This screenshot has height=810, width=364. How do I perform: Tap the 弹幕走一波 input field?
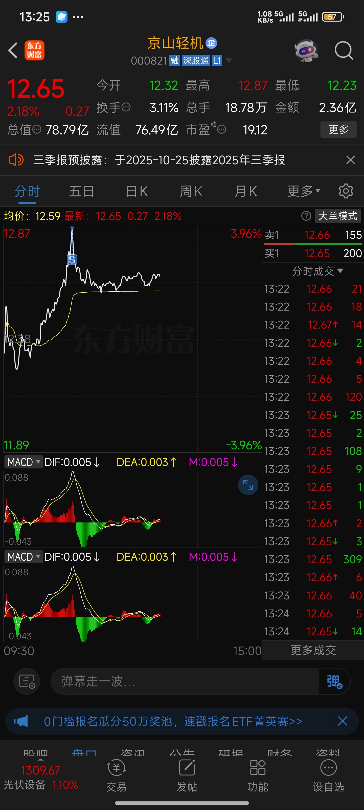(x=185, y=681)
